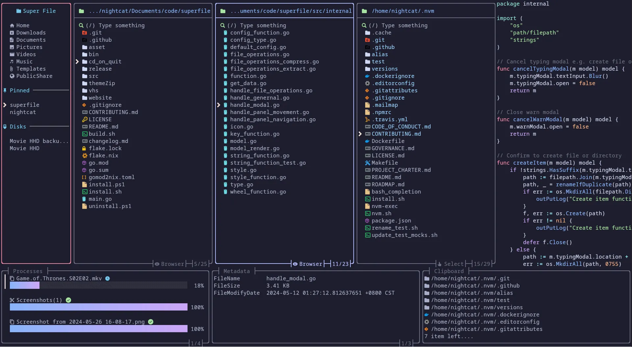Viewport: 632px width, 347px height.
Task: Switch the nvm panel to Select mode
Action: click(454, 264)
